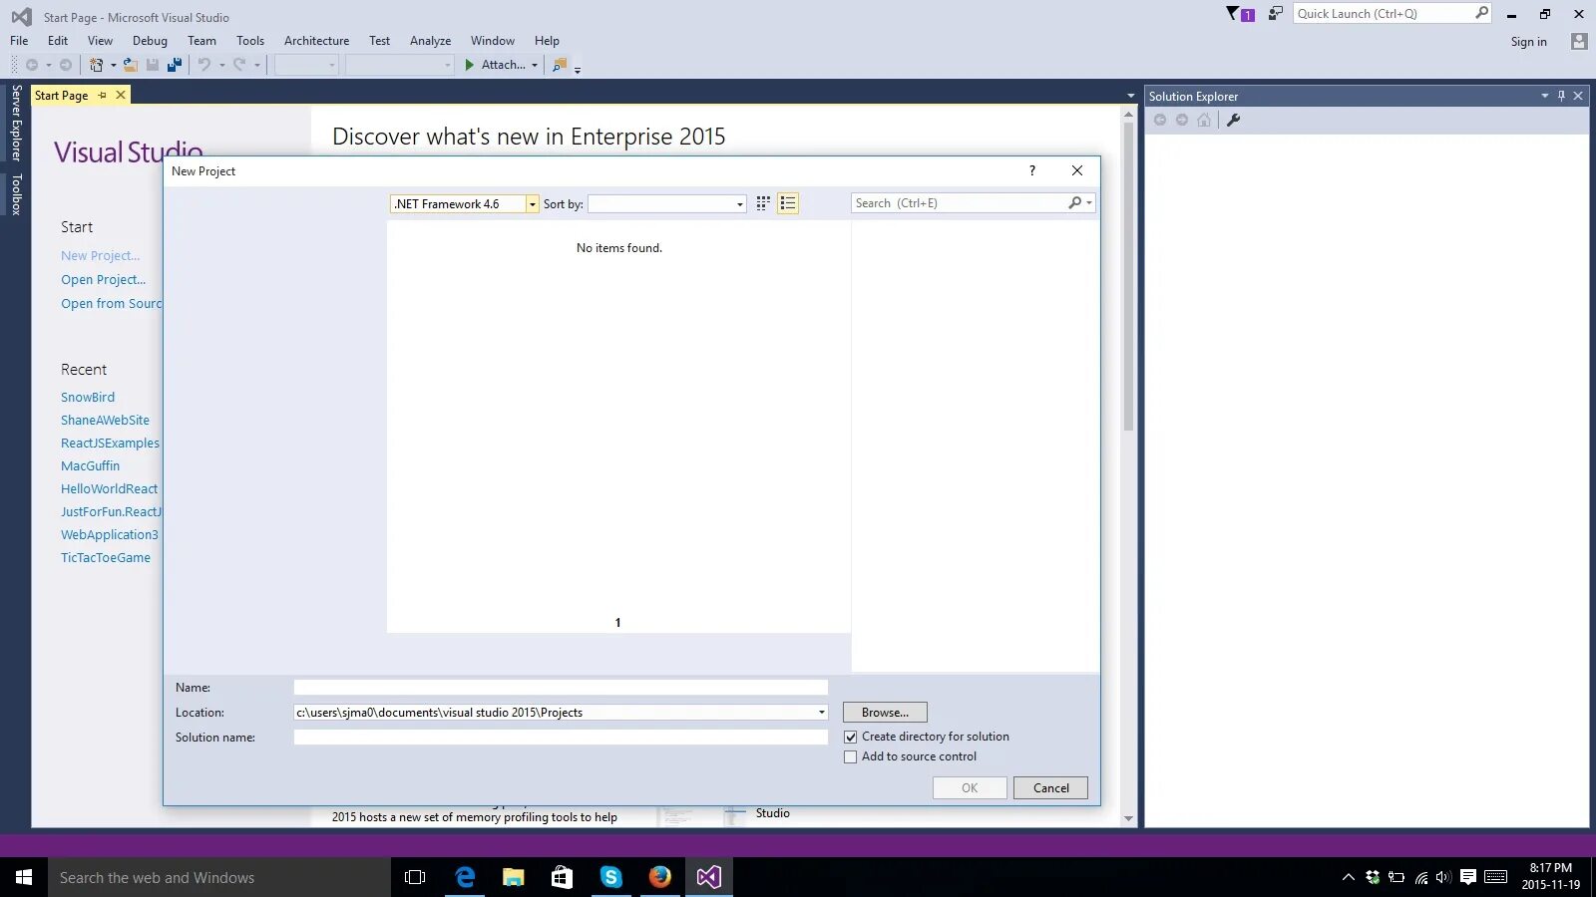
Task: Select the Start Page tab
Action: (61, 96)
